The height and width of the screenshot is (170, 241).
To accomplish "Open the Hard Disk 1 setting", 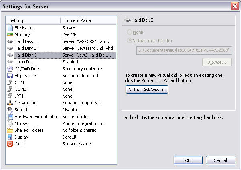I will [x=61, y=41].
